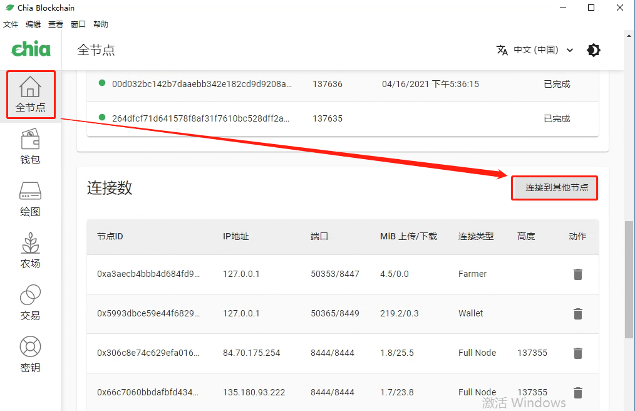Click the 连接到其他节点 button
The height and width of the screenshot is (411, 635).
coord(554,187)
